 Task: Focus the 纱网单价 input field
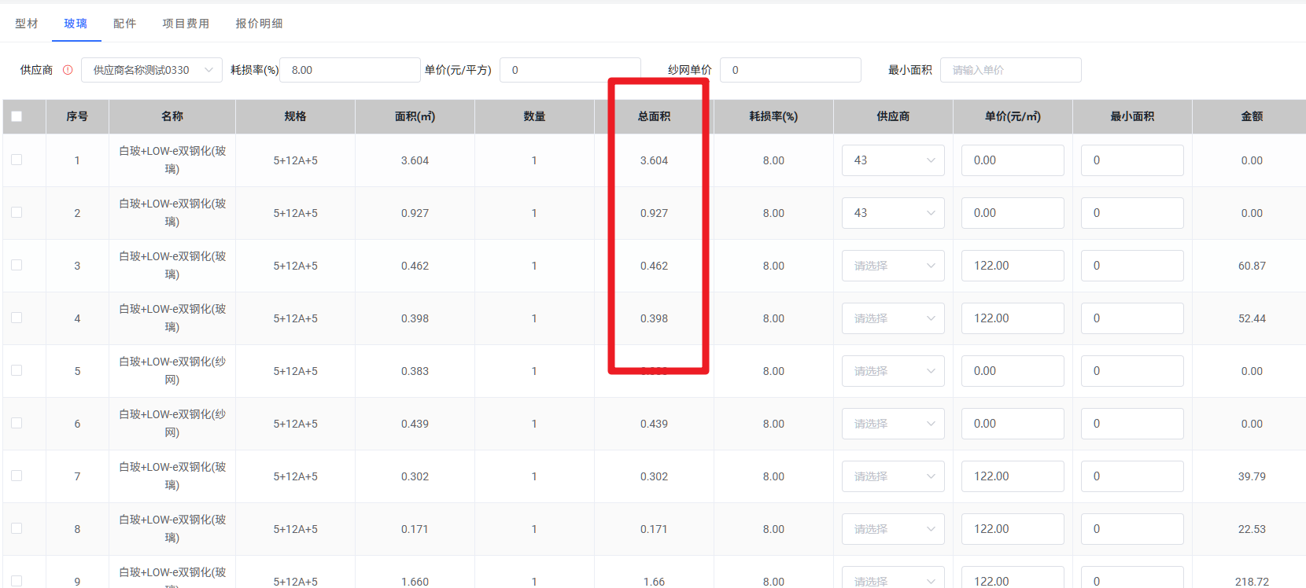pos(790,70)
